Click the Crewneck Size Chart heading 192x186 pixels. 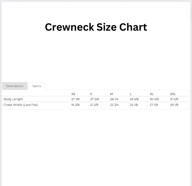click(96, 27)
